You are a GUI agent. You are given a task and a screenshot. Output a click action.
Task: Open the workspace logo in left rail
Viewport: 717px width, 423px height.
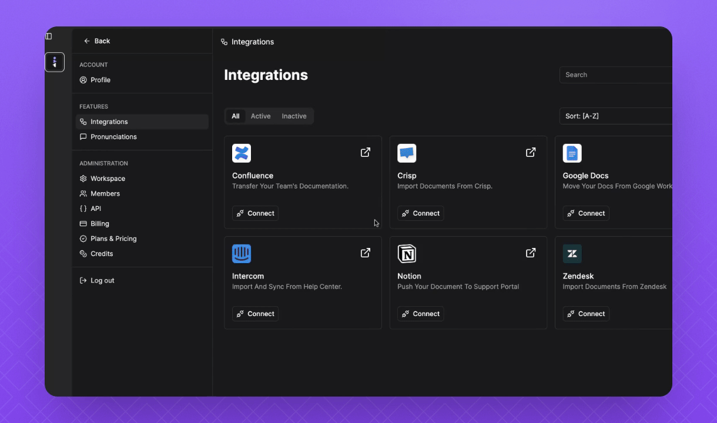point(55,62)
